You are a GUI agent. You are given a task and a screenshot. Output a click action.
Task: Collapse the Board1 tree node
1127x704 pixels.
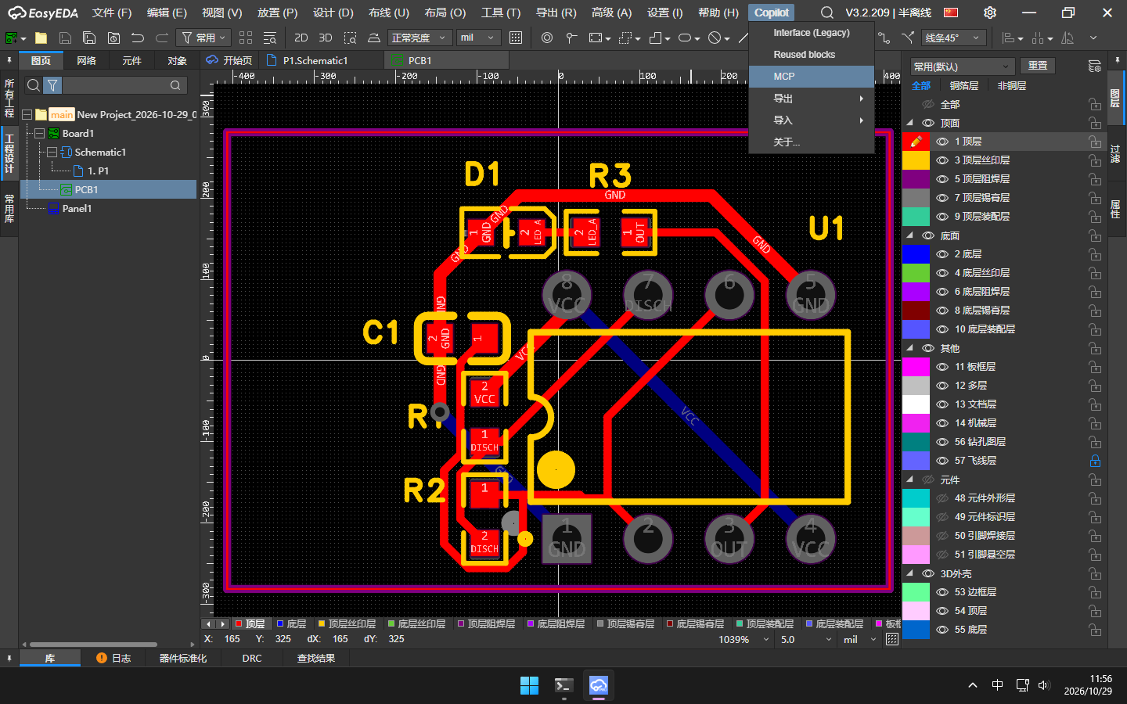pos(39,134)
